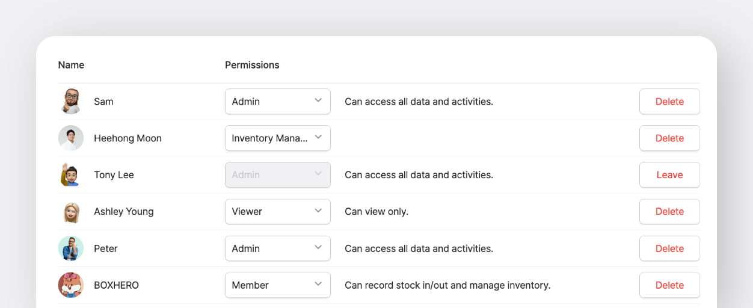Delete the BOXHERO member
The image size is (753, 308).
click(x=669, y=285)
